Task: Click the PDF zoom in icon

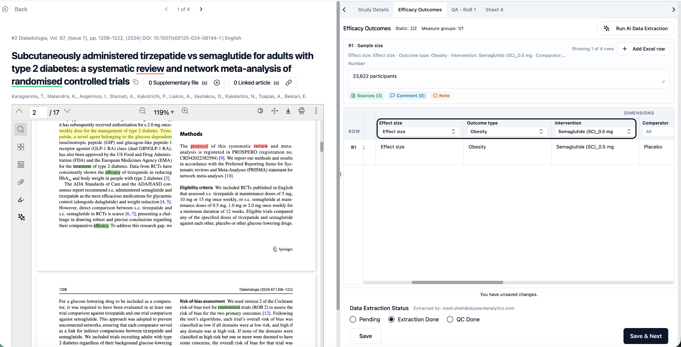Action: (x=185, y=111)
